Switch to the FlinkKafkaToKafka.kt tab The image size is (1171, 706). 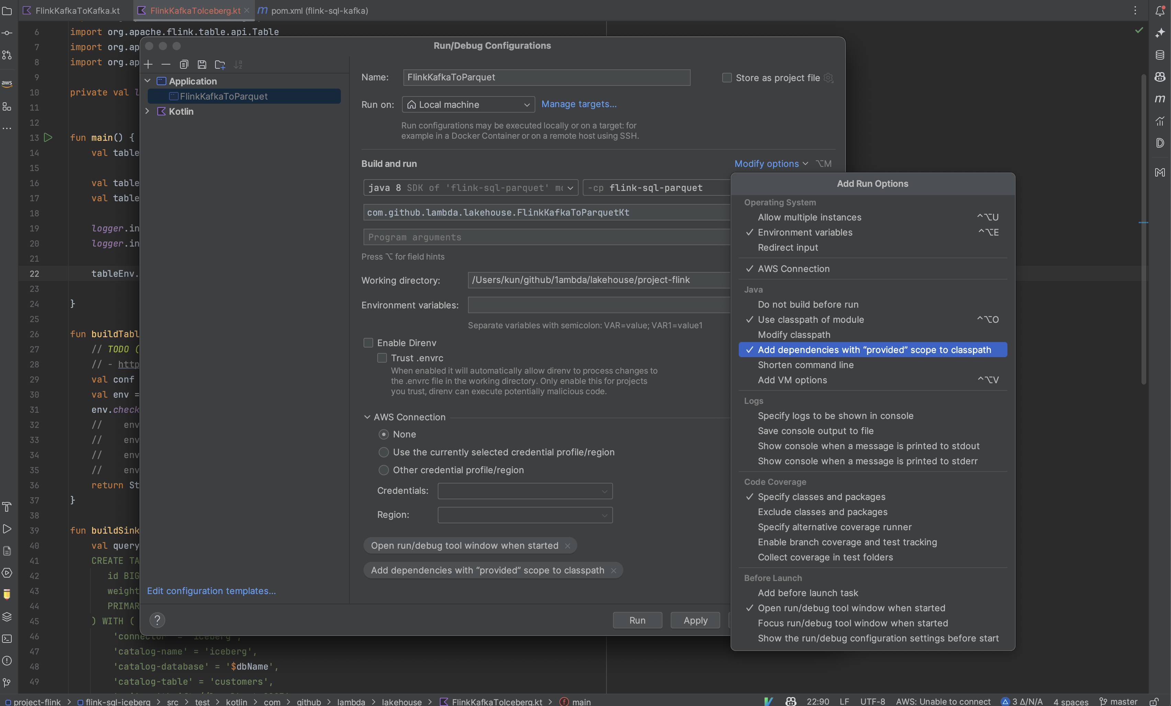[77, 10]
